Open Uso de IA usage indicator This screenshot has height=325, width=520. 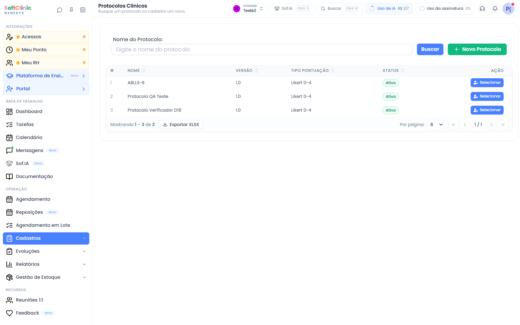(389, 9)
